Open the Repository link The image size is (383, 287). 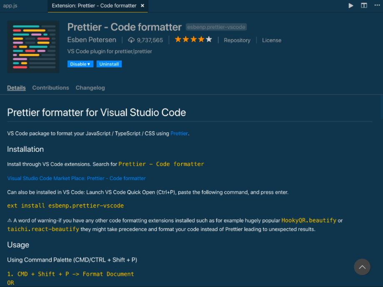(x=237, y=40)
